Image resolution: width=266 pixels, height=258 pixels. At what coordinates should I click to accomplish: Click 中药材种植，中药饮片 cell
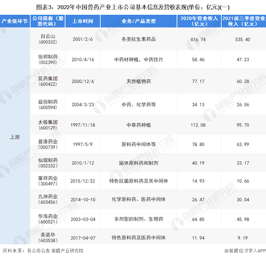(x=139, y=59)
